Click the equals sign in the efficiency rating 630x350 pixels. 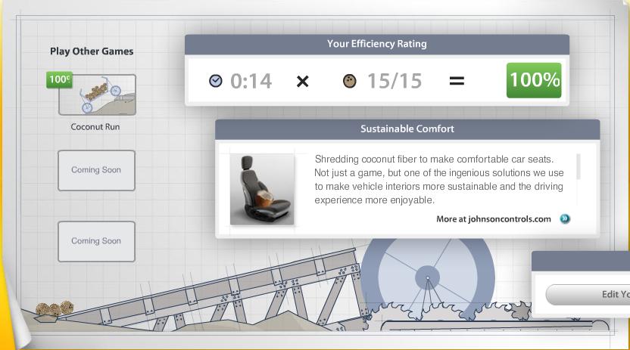457,80
